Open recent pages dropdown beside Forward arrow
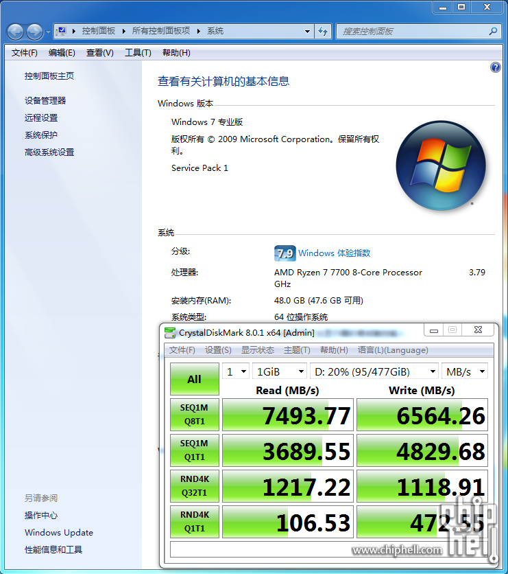Screen dimensions: 508x574 point(48,32)
